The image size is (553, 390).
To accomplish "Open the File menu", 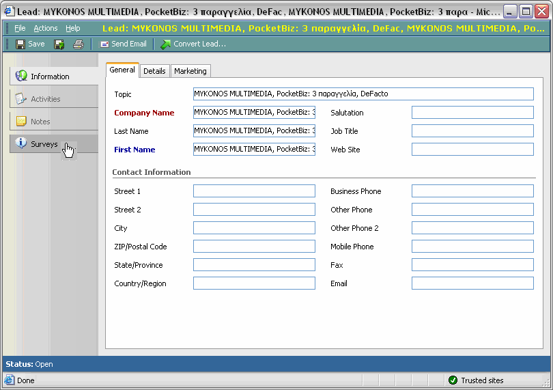I will point(20,28).
